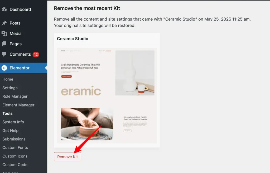The width and height of the screenshot is (270, 173).
Task: Open System Info submenu
Action: tap(13, 122)
